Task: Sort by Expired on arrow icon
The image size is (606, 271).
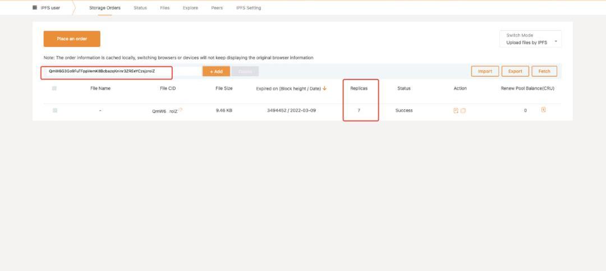Action: 325,88
